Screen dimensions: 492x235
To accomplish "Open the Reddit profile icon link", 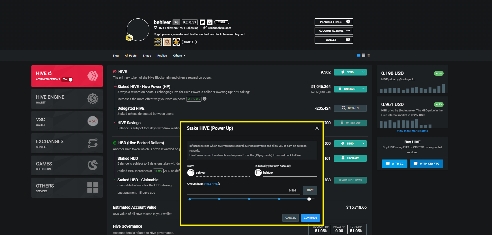I will tap(210, 22).
